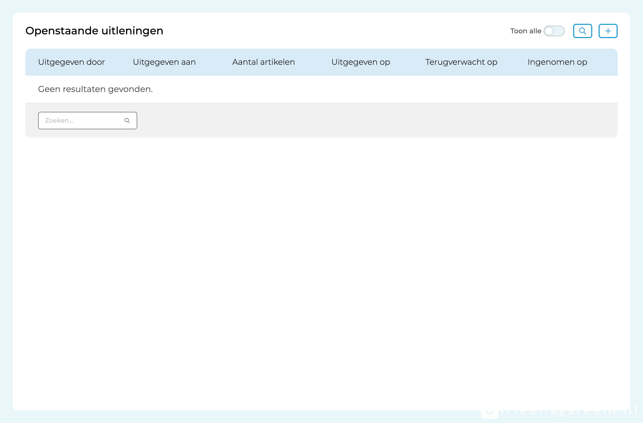Trigger search via the magnifier in the search box
The image size is (643, 423).
127,120
